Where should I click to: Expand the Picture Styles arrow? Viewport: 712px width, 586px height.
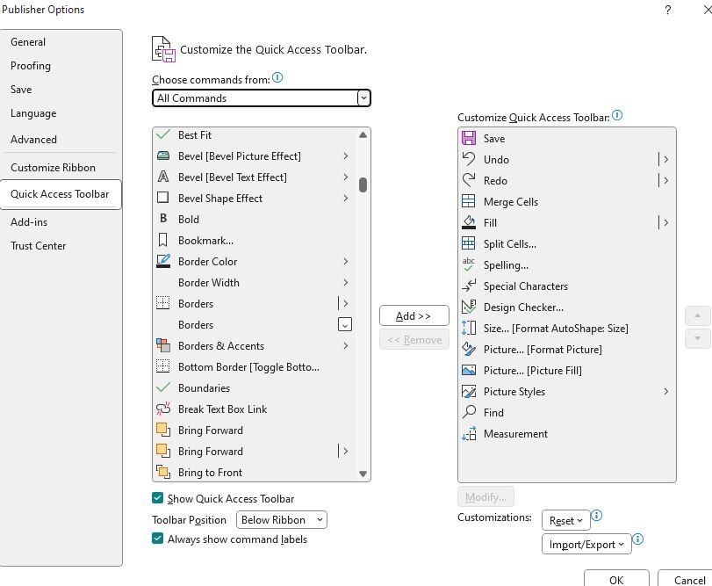pyautogui.click(x=665, y=391)
